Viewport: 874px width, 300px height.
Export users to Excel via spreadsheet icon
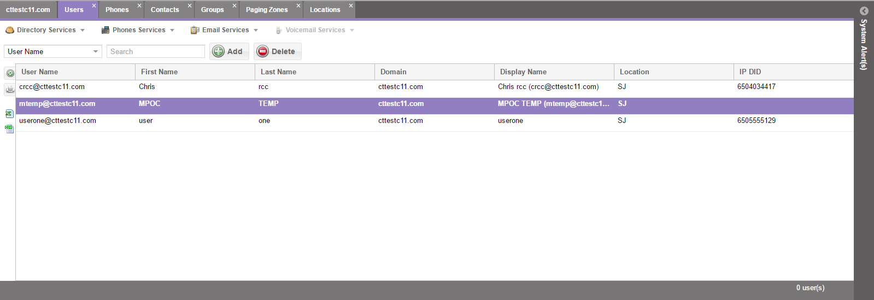(x=9, y=114)
